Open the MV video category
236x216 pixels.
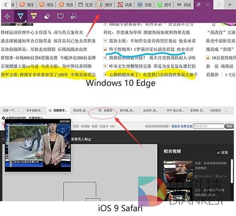(x=112, y=126)
